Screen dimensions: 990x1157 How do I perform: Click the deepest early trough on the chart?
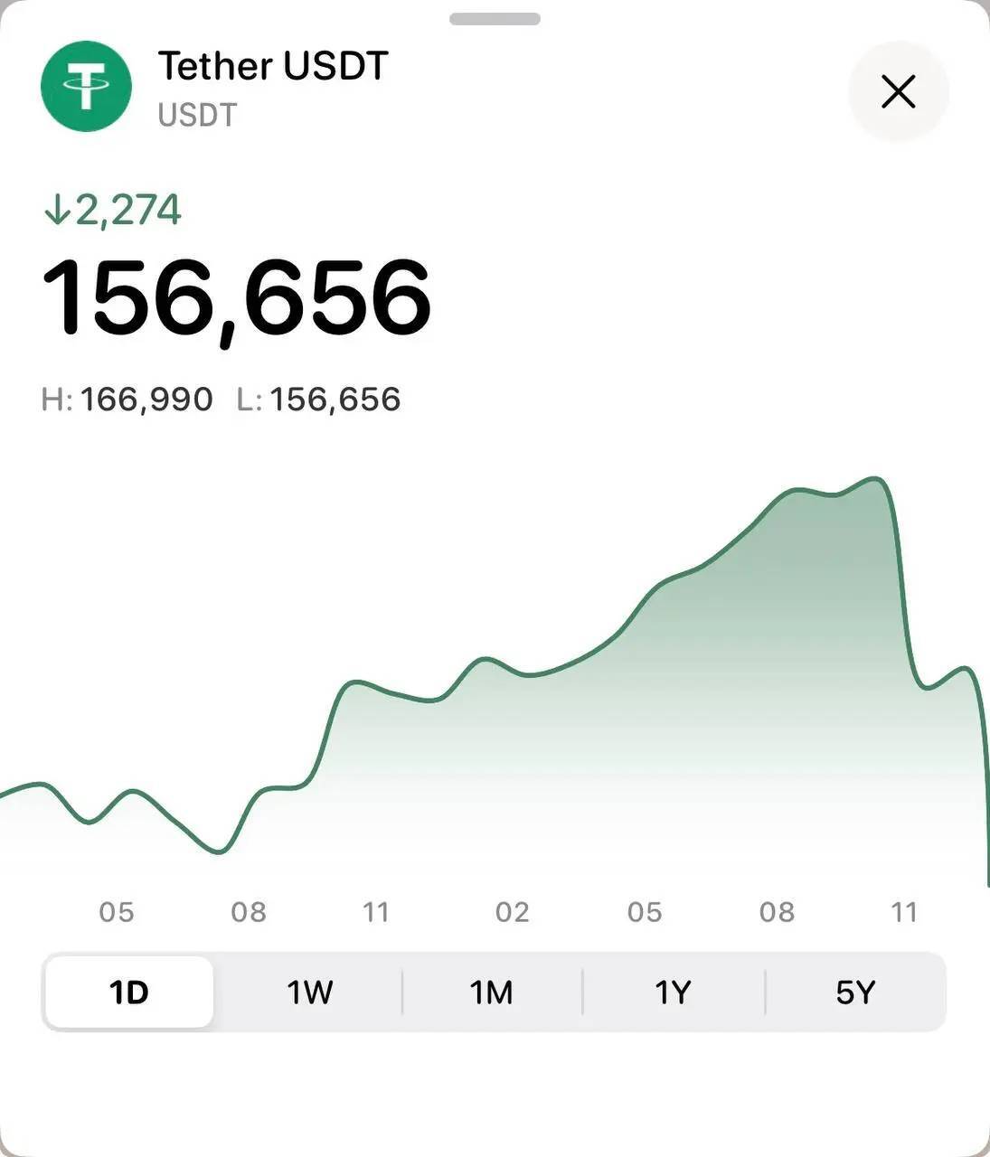[219, 851]
